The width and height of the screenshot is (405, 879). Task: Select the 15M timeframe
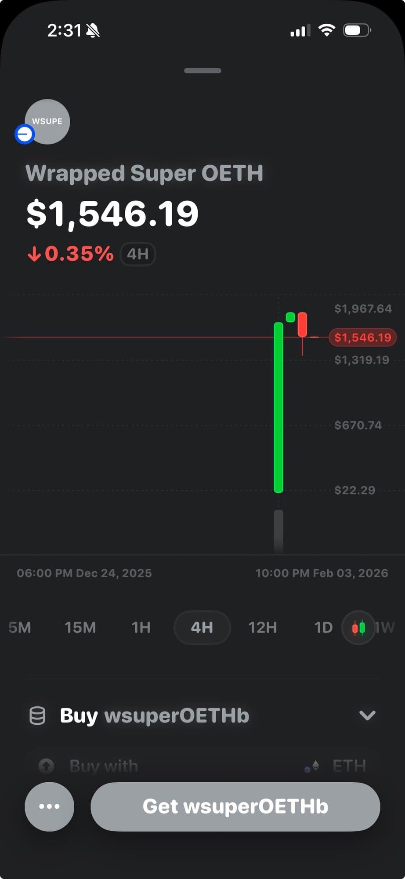pyautogui.click(x=80, y=627)
